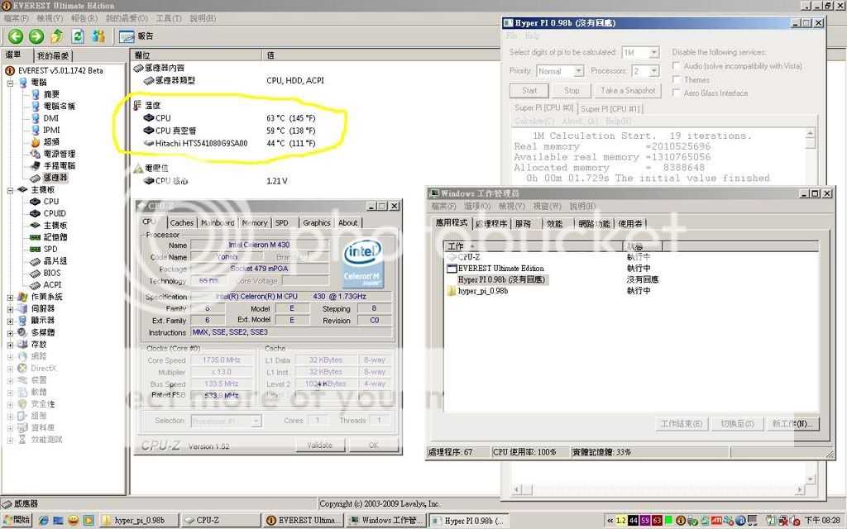This screenshot has height=529, width=847.
Task: Switch to the Caches tab in CPU-Z
Action: pos(181,222)
